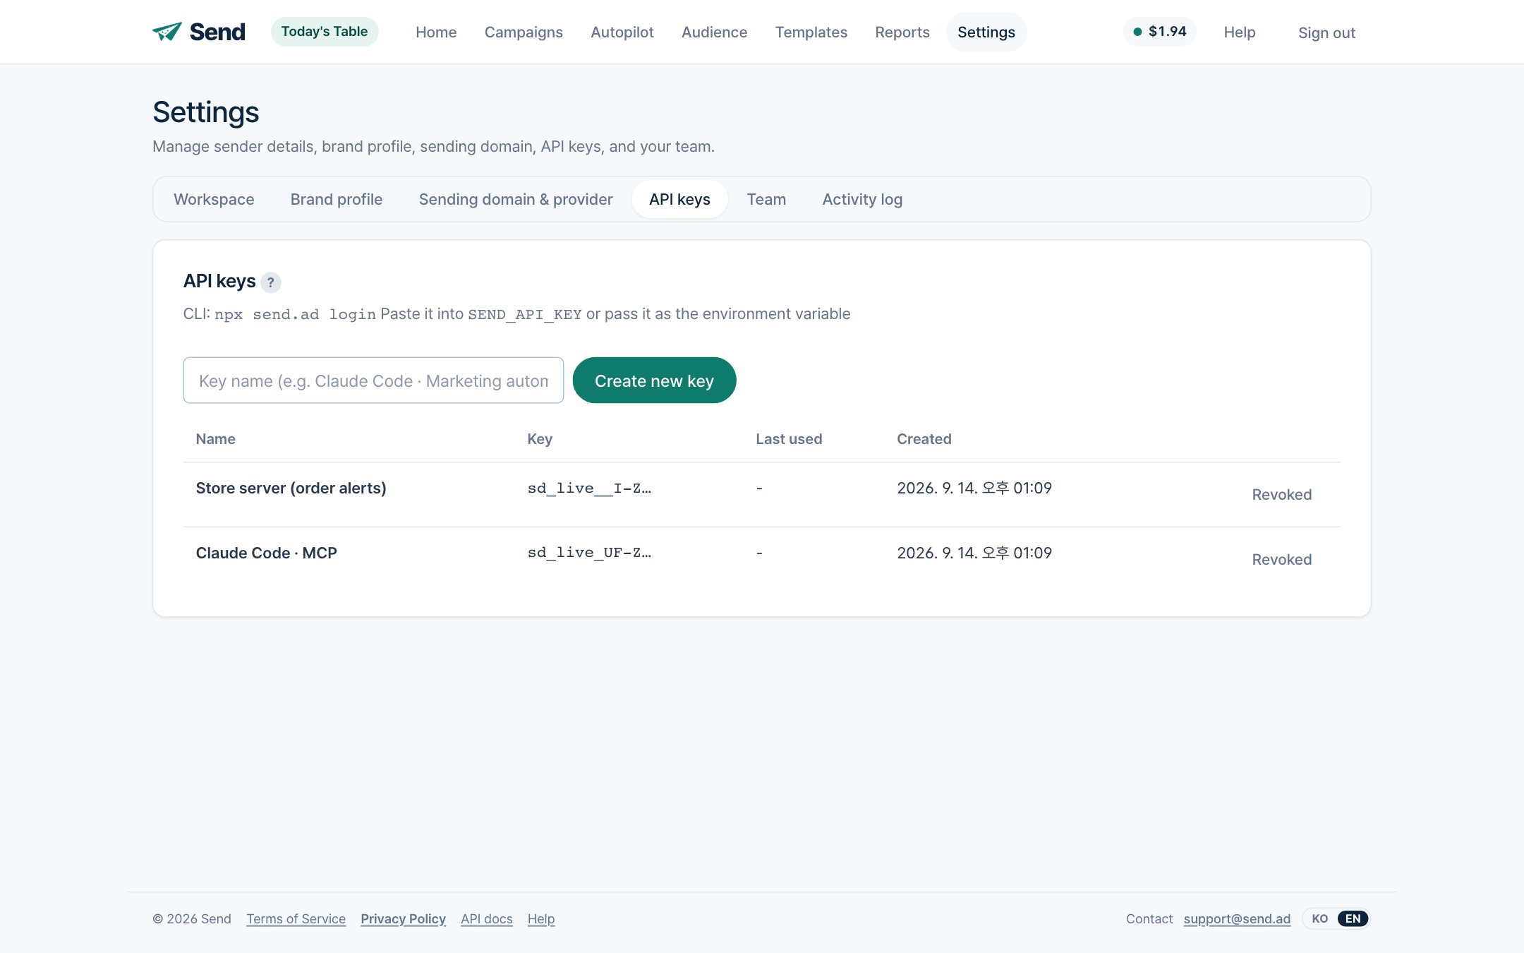Sign out of the account
Image resolution: width=1524 pixels, height=953 pixels.
point(1326,32)
